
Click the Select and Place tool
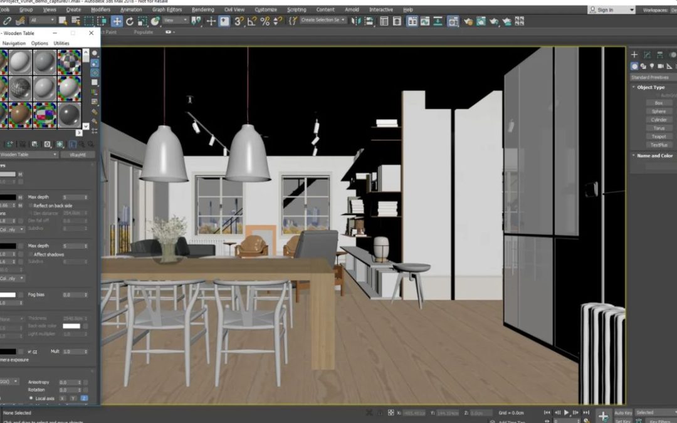tap(155, 21)
